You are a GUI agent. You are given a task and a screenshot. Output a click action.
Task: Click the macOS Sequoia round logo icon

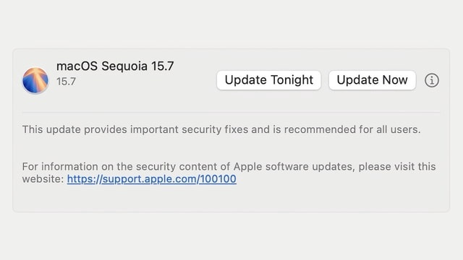pos(35,80)
